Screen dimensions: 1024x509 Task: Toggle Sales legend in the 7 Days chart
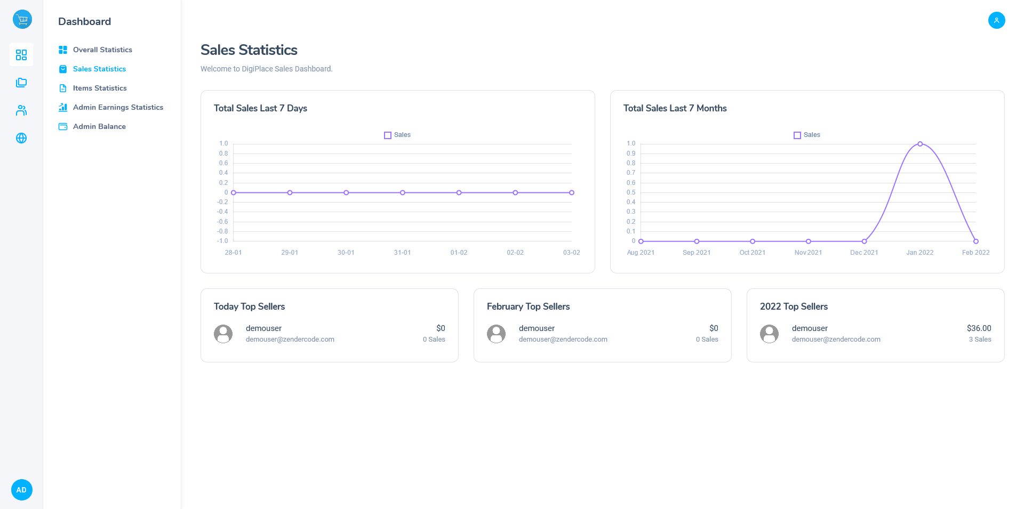[397, 135]
